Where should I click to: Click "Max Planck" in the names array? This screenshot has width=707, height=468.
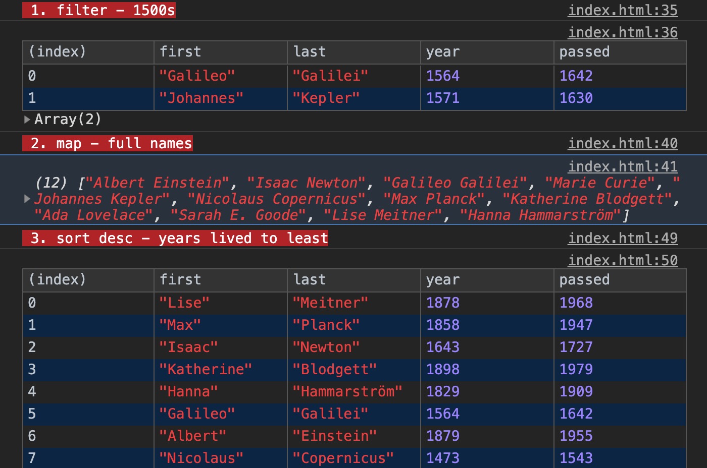tap(434, 199)
